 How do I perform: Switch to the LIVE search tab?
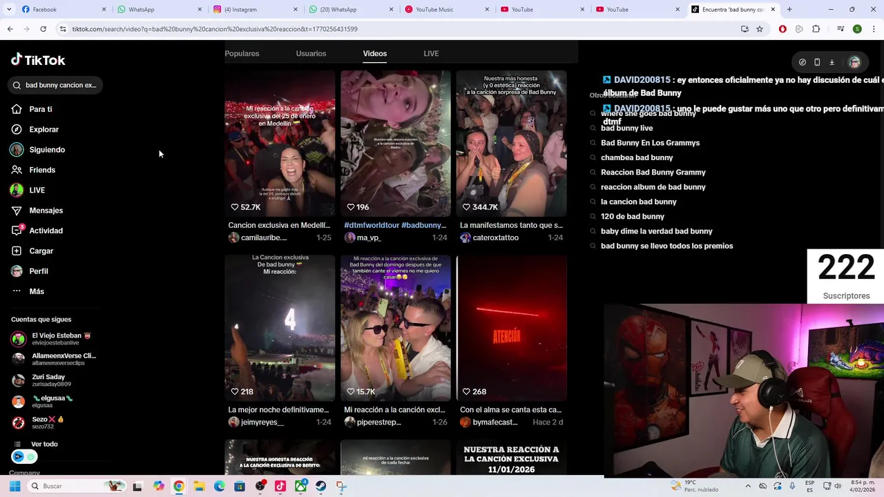[431, 53]
